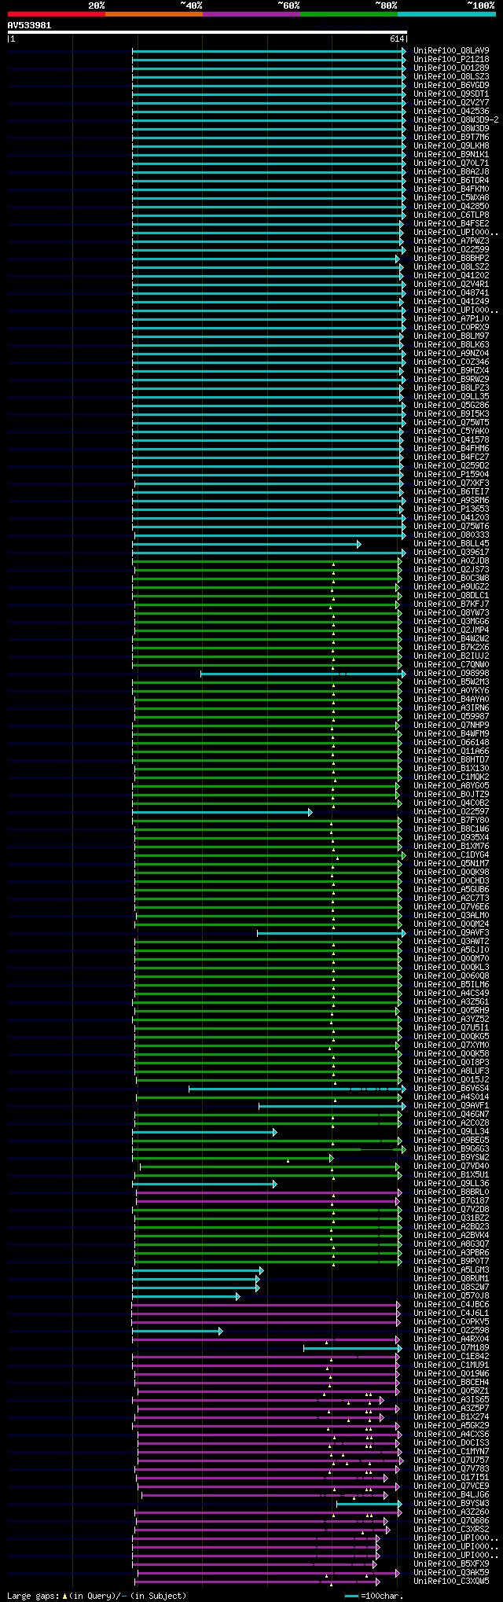Select label UniRef100_O48741
Screen dimensions: 503x1602
[451, 292]
